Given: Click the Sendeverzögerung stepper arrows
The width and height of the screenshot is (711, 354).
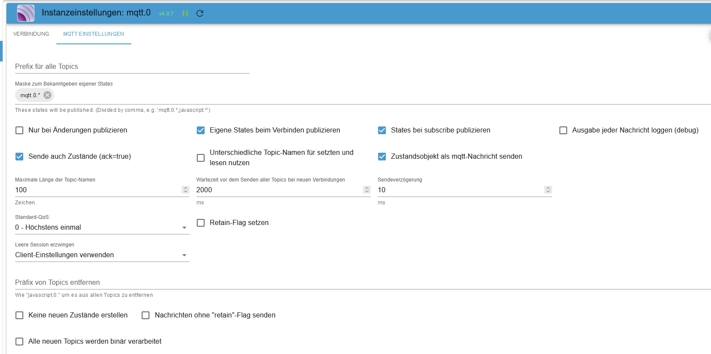Looking at the screenshot, I should coord(548,190).
